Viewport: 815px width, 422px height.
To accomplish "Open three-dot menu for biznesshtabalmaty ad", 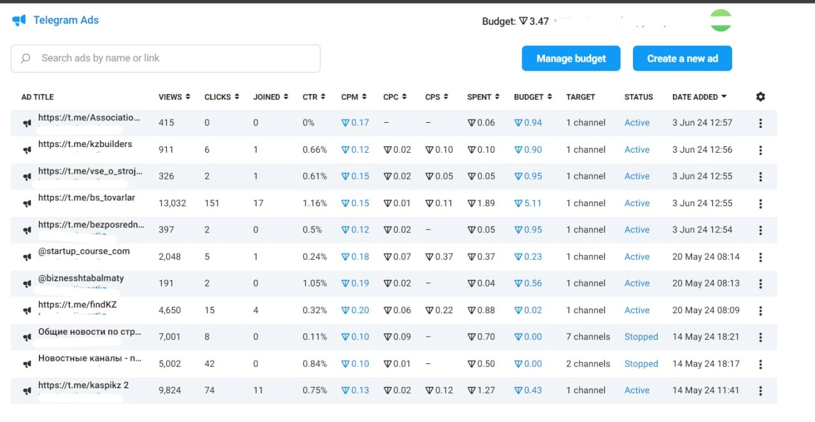I will tap(760, 283).
